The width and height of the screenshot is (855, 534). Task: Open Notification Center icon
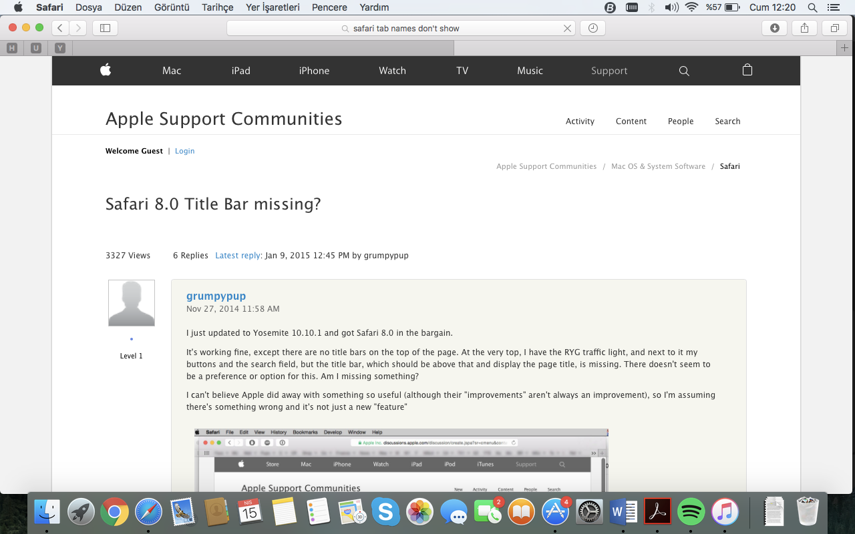833,7
